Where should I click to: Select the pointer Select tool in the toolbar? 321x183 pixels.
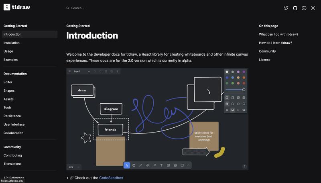127,165
